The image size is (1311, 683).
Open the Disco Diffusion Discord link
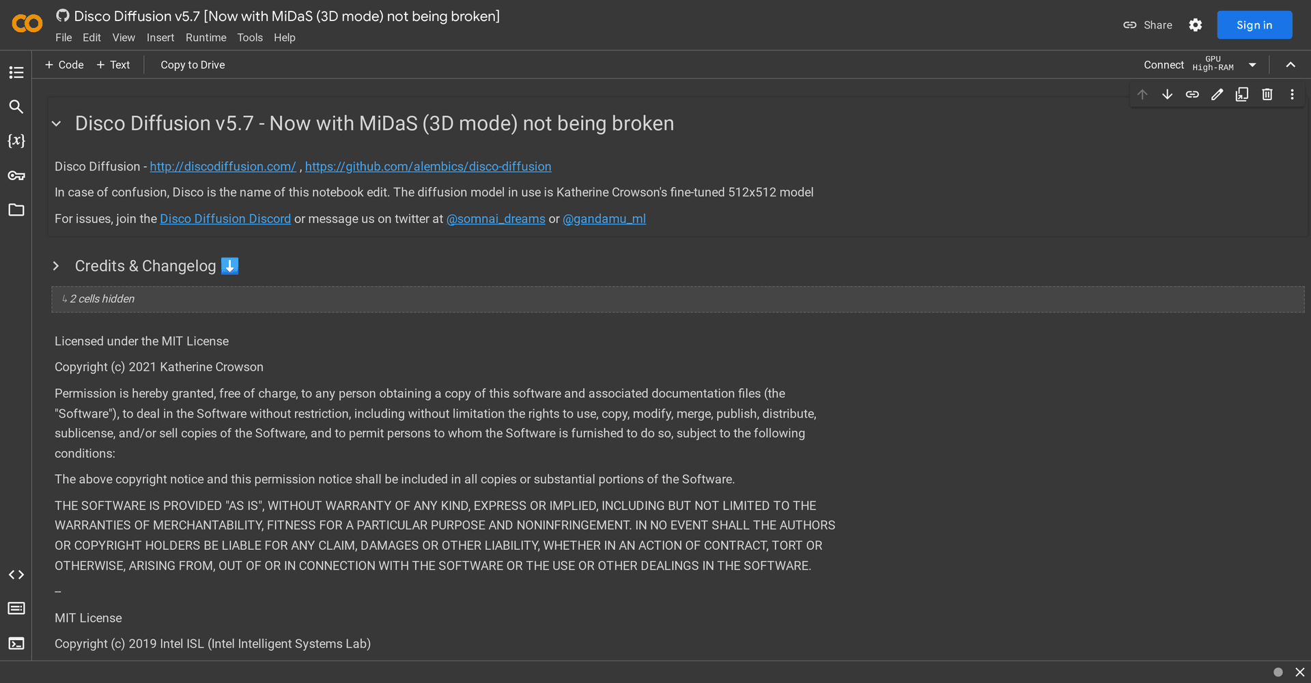click(225, 219)
